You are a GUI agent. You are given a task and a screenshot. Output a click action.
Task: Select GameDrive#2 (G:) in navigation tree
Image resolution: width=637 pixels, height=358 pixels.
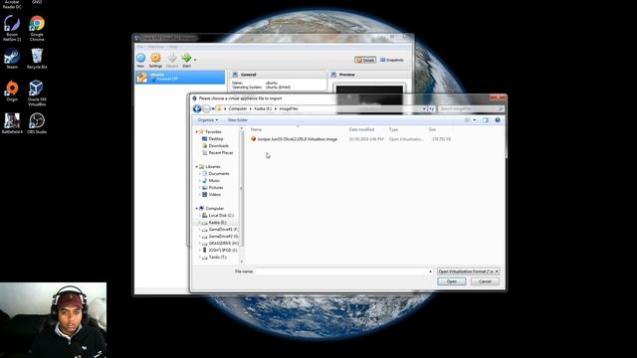point(223,237)
